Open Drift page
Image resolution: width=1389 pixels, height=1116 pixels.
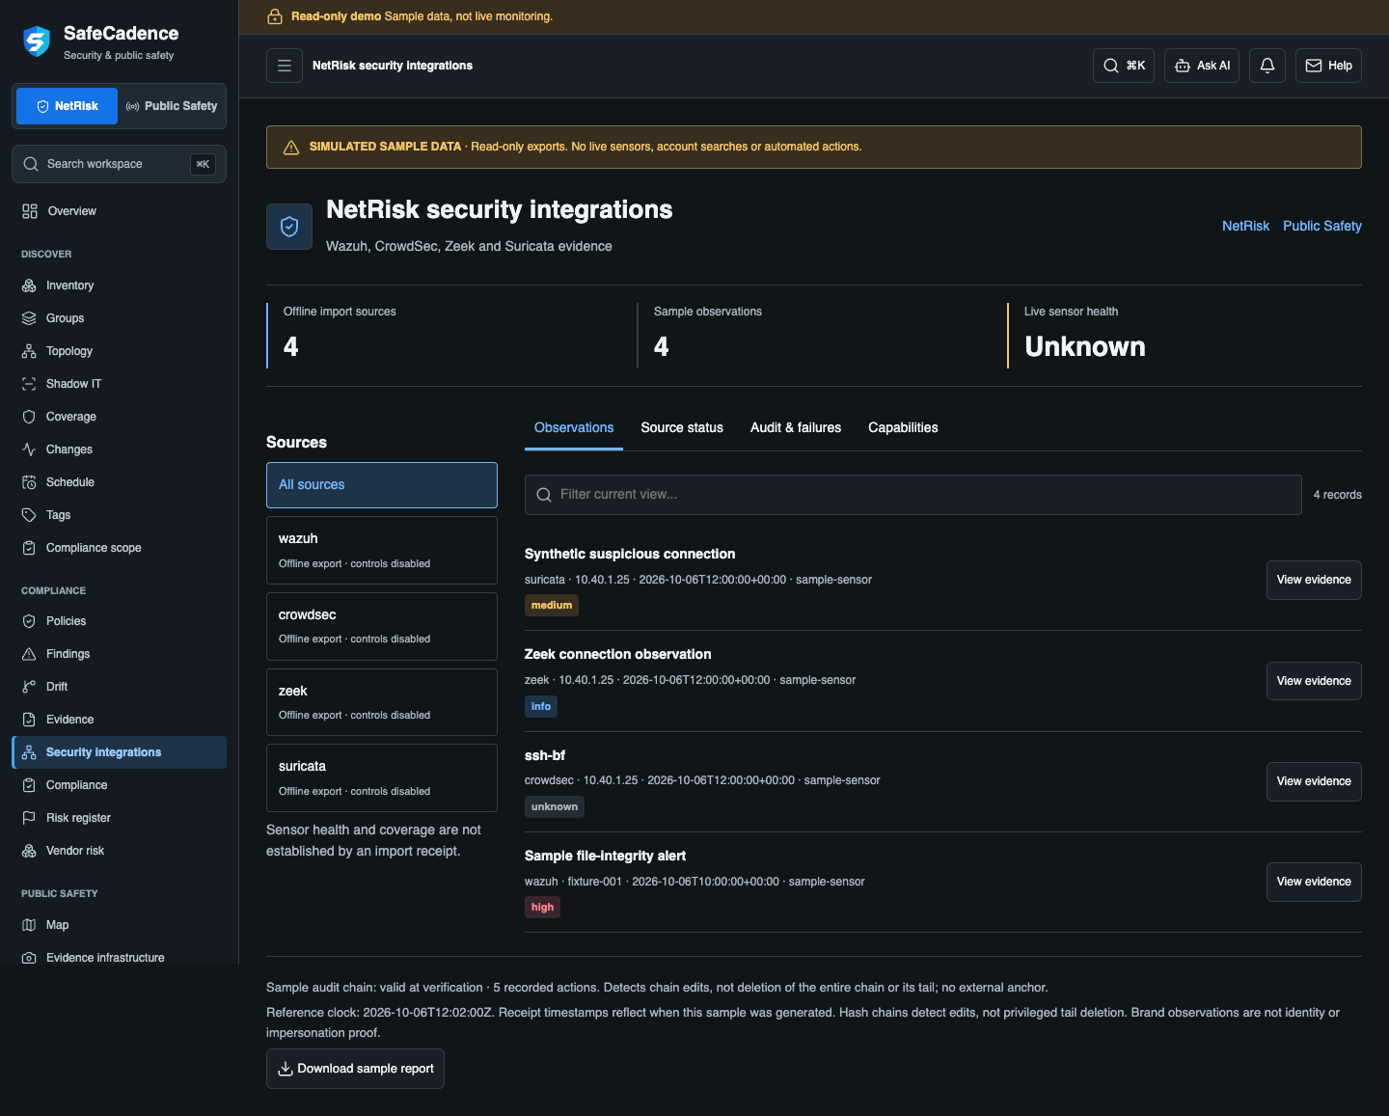(120, 687)
